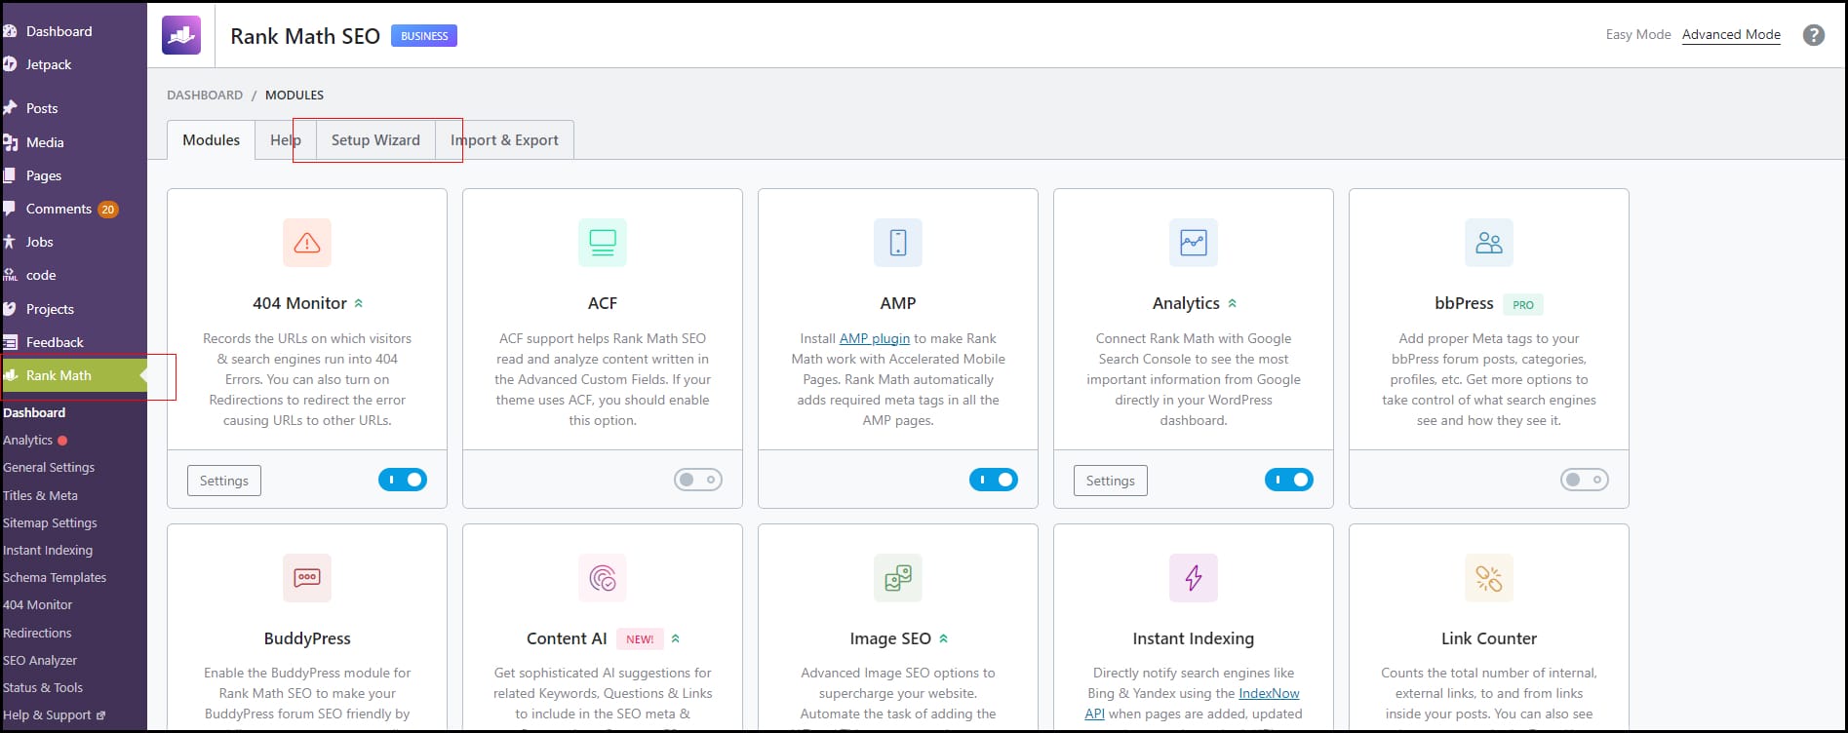Image resolution: width=1848 pixels, height=733 pixels.
Task: Open the Import & Export tab
Action: [x=504, y=140]
